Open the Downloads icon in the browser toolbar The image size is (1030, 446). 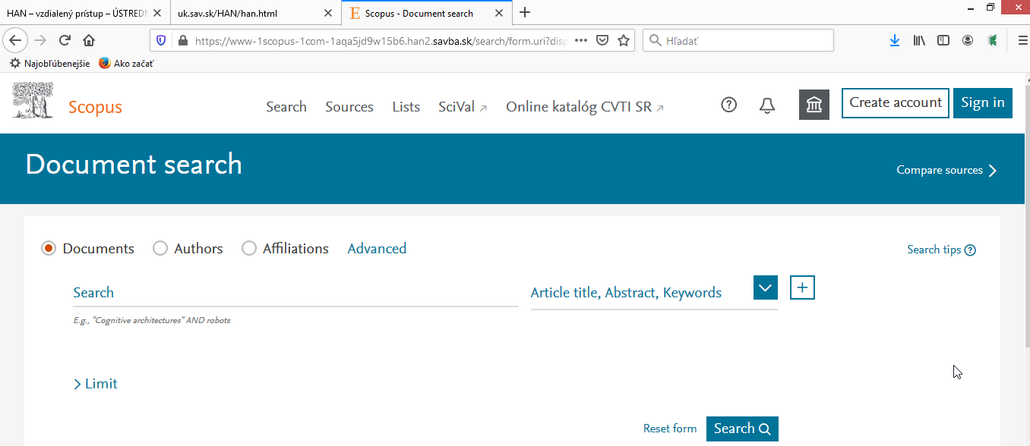click(894, 40)
